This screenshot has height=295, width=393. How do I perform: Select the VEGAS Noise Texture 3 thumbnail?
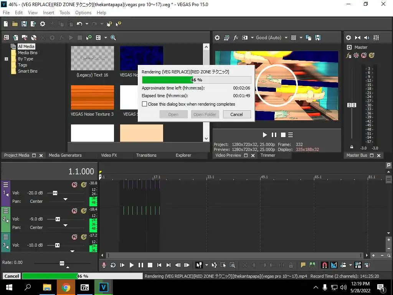pyautogui.click(x=92, y=97)
